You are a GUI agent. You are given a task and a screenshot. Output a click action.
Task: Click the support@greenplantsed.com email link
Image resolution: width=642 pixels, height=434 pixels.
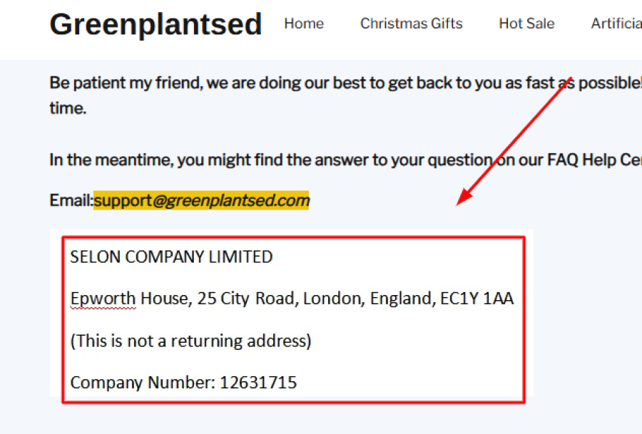coord(202,200)
